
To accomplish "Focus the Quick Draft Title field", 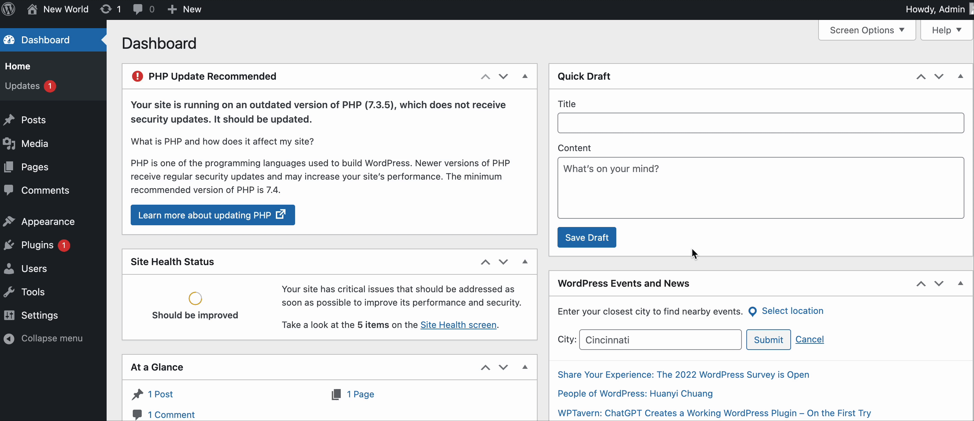I will pos(761,123).
